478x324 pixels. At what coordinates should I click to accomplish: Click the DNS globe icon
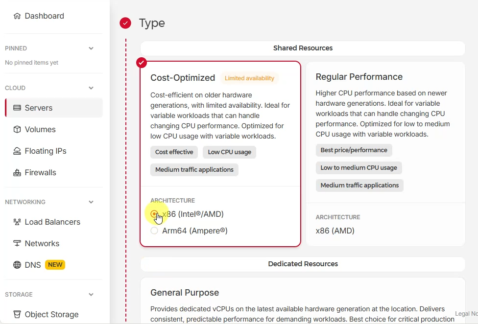coord(17,265)
